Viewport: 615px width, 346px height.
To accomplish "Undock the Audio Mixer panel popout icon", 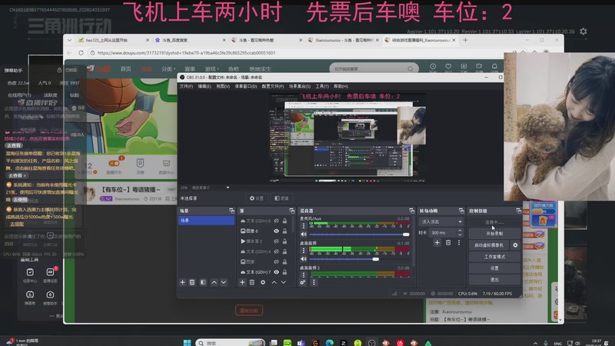I will pos(411,211).
